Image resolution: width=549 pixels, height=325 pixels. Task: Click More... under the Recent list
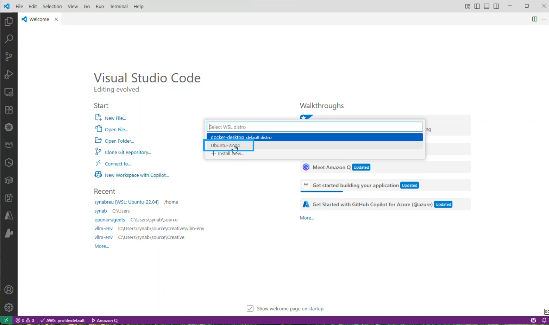[x=102, y=246]
